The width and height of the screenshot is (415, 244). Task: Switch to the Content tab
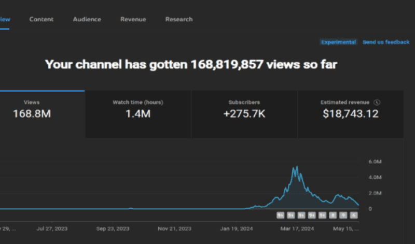(x=41, y=19)
